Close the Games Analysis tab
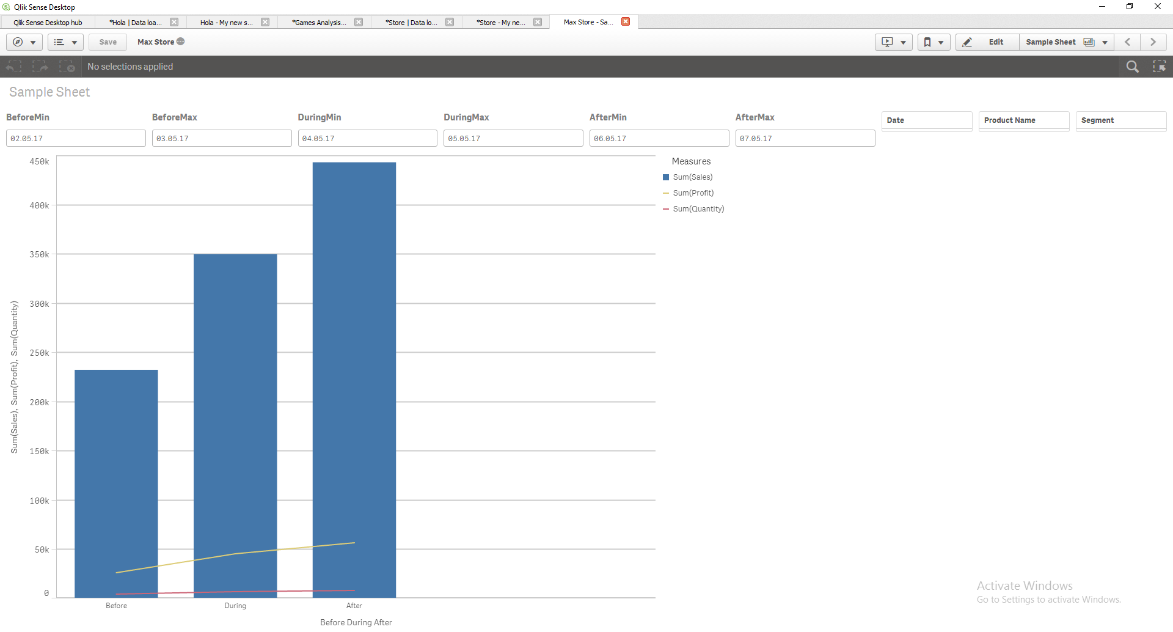Image resolution: width=1173 pixels, height=632 pixels. [x=359, y=22]
